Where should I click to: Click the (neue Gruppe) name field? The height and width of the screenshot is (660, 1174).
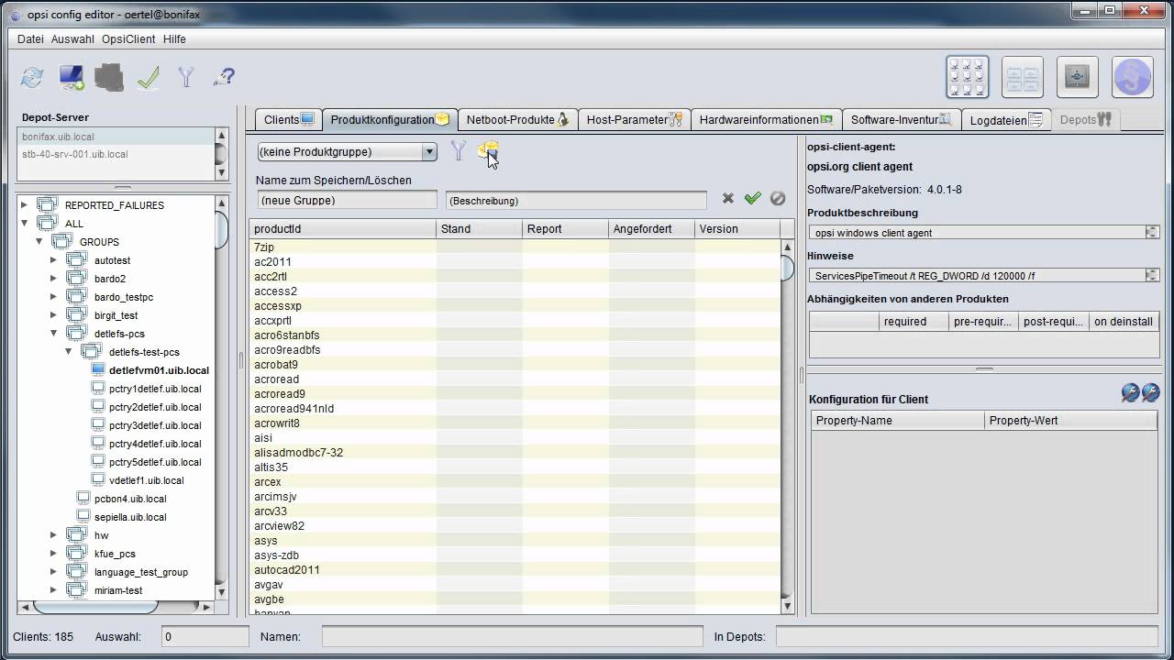(347, 200)
